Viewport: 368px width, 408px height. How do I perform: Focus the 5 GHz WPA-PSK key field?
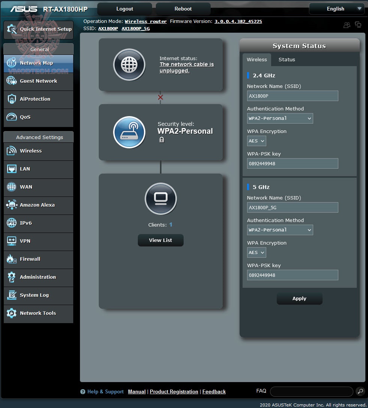293,275
